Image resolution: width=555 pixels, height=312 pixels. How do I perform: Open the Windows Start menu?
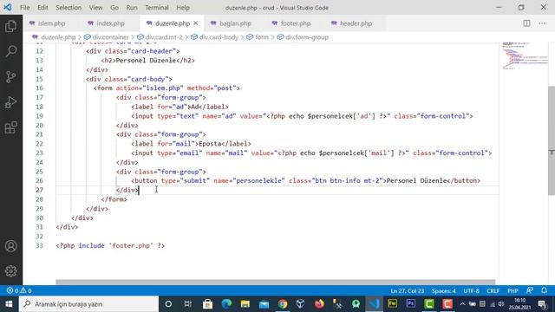pyautogui.click(x=9, y=304)
